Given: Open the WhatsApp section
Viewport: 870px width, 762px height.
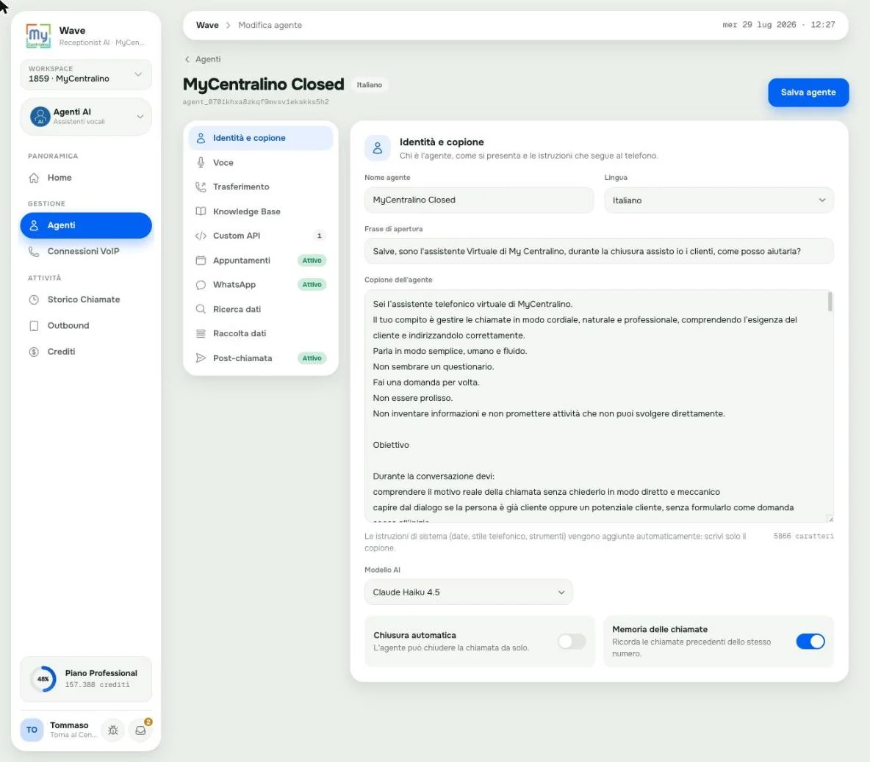Looking at the screenshot, I should pos(261,285).
